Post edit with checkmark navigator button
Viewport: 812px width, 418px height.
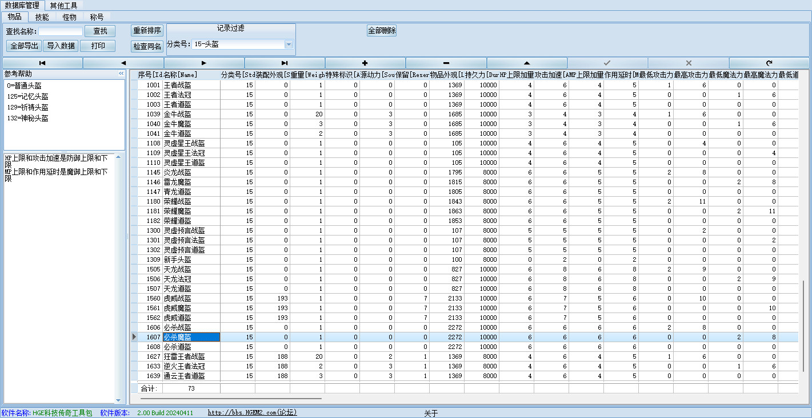pyautogui.click(x=607, y=63)
